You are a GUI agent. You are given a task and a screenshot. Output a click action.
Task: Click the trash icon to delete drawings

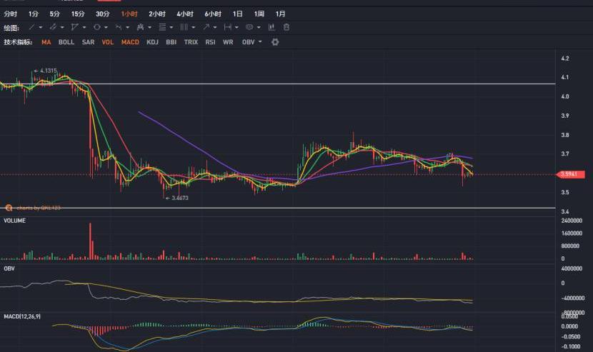pos(286,27)
